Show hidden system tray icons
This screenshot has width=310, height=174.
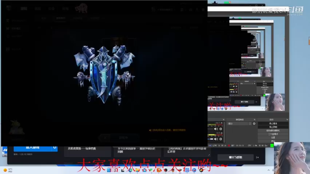tap(269, 170)
